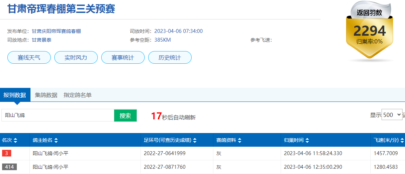The width and height of the screenshot is (405, 174).
Task: Switch to 指定鸽名单 tab
Action: pyautogui.click(x=77, y=95)
